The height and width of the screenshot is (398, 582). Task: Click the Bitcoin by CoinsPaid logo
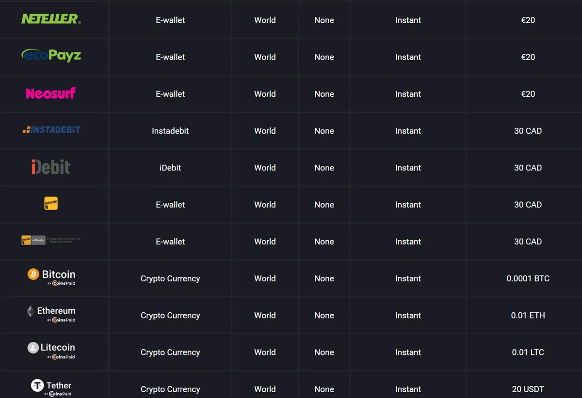[x=51, y=277]
